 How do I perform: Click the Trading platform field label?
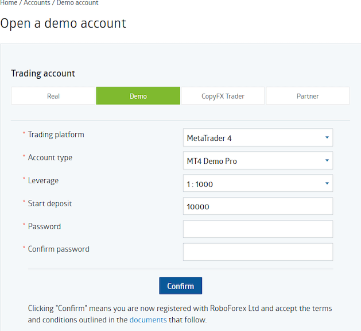pos(56,134)
